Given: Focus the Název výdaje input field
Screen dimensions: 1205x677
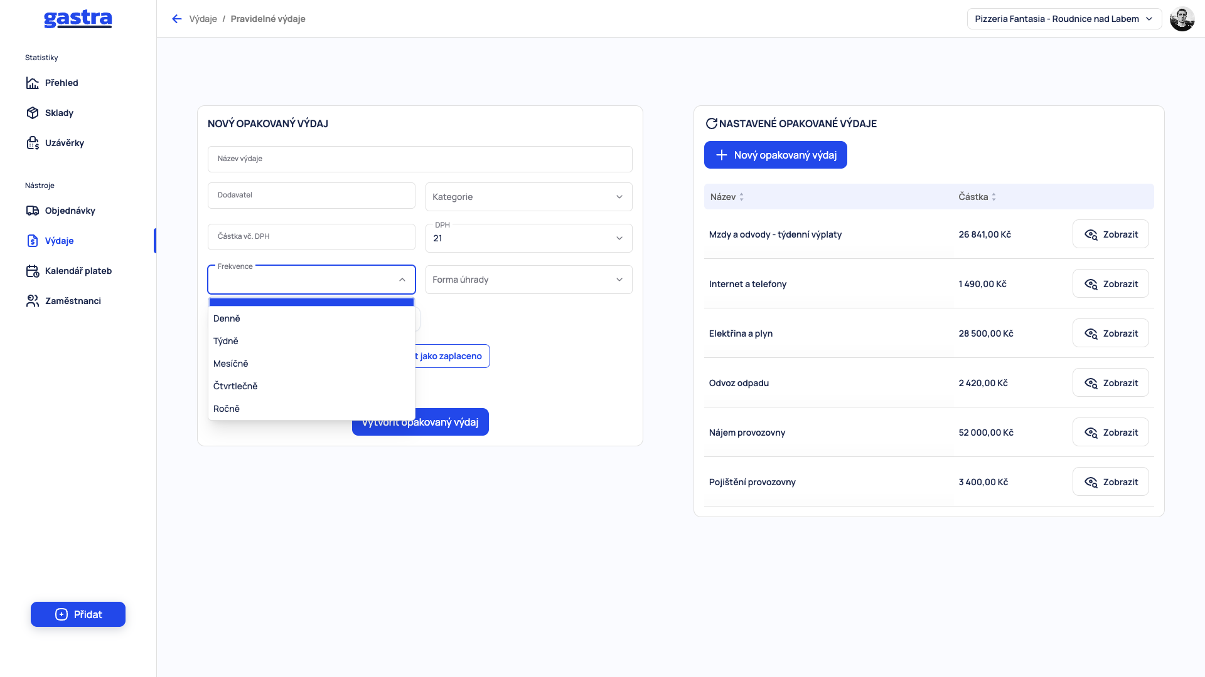Looking at the screenshot, I should click(x=420, y=159).
